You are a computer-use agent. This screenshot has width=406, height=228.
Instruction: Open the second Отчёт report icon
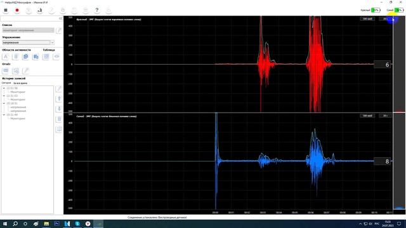(16, 70)
